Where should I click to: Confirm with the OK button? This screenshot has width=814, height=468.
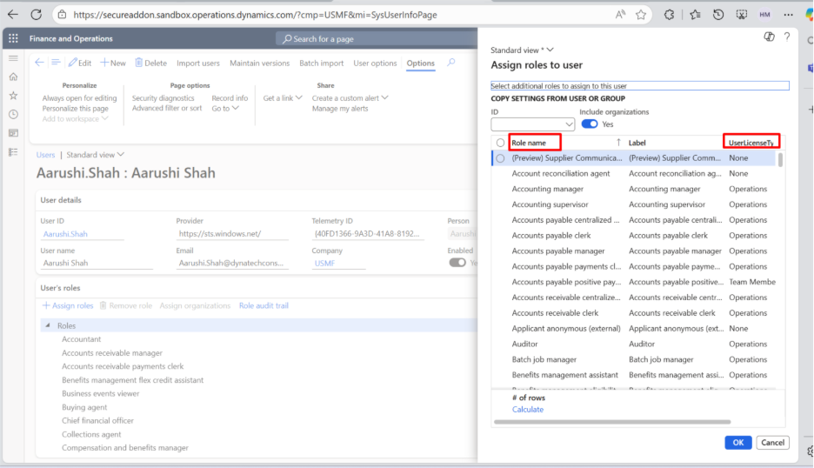[x=737, y=443]
